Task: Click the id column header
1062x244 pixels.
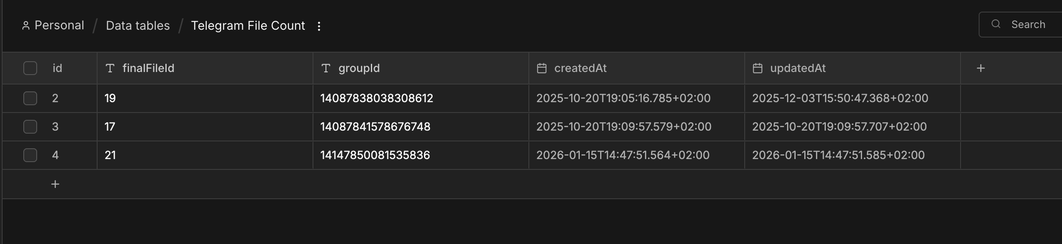Action: click(57, 68)
